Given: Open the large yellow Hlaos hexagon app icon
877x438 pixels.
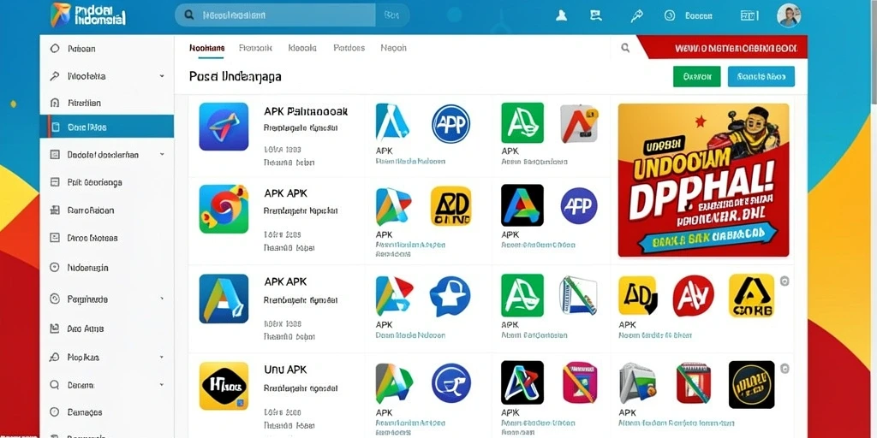Looking at the screenshot, I should (x=224, y=386).
